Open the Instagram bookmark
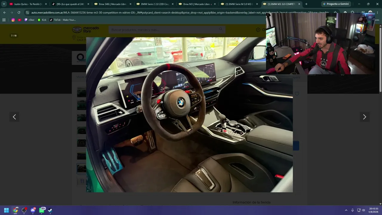This screenshot has height=215, width=382. pyautogui.click(x=13, y=20)
